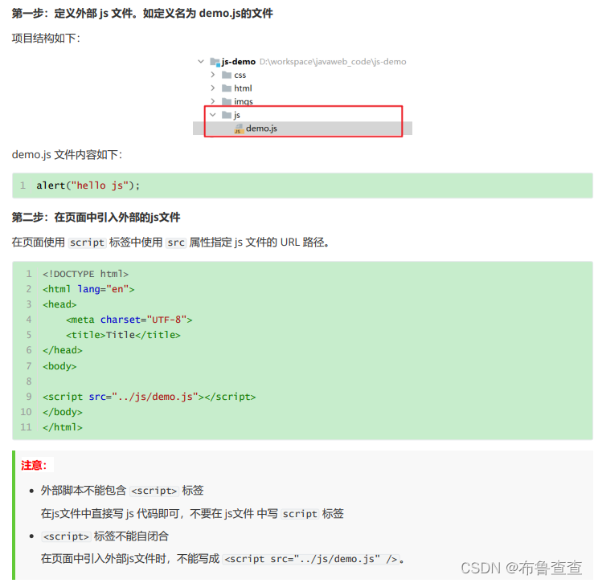This screenshot has height=583, width=594.
Task: Click the js folder icon
Action: (227, 114)
